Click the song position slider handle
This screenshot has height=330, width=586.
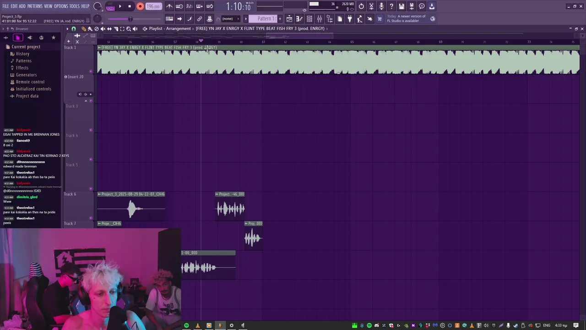[130, 19]
